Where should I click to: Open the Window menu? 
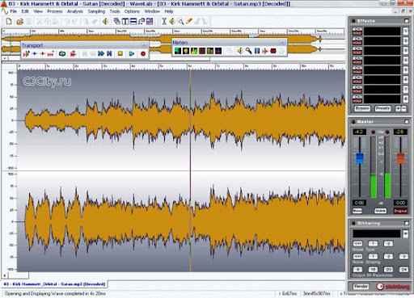(x=152, y=11)
